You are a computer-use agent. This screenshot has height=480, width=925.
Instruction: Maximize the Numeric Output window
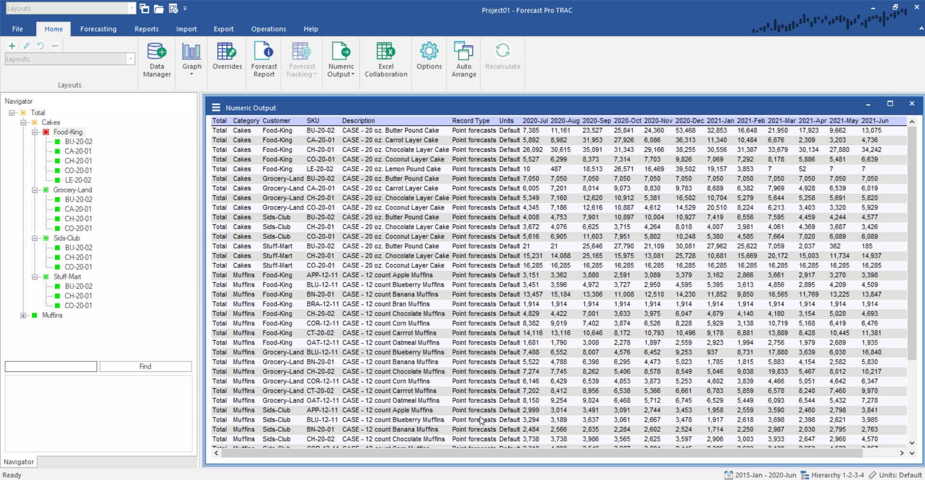[890, 104]
